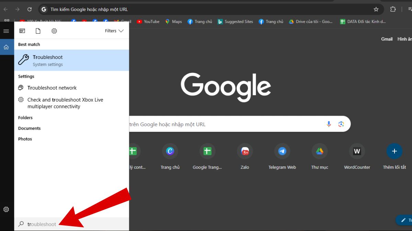The height and width of the screenshot is (231, 412).
Task: Open Gmail link on Google page
Action: (387, 39)
